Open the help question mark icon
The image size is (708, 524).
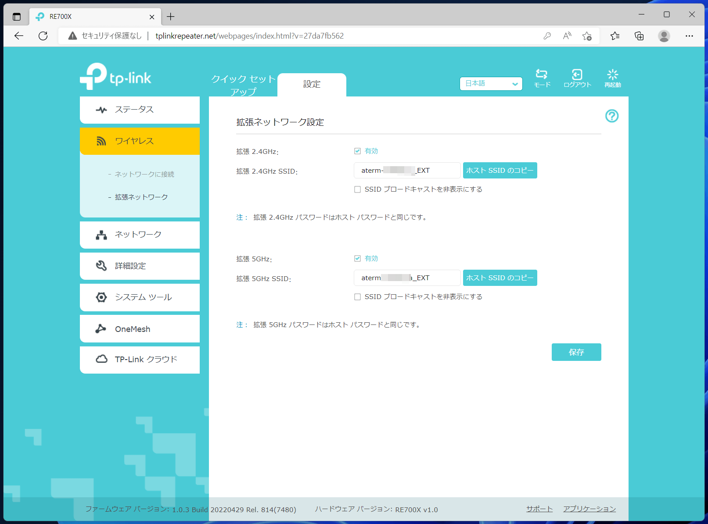tap(612, 116)
